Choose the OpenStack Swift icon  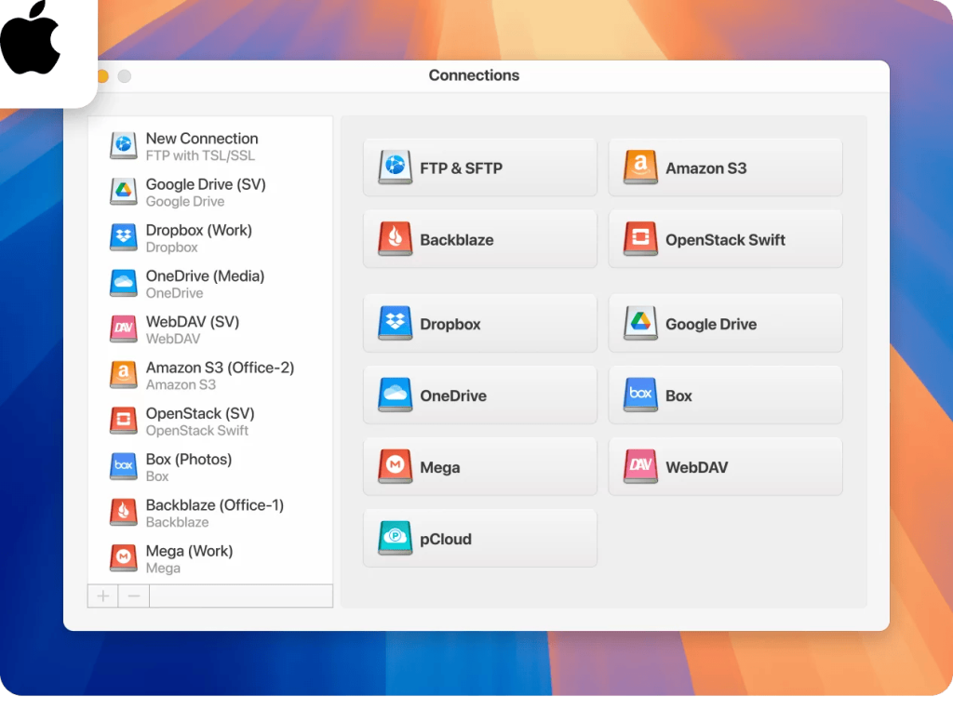point(640,238)
